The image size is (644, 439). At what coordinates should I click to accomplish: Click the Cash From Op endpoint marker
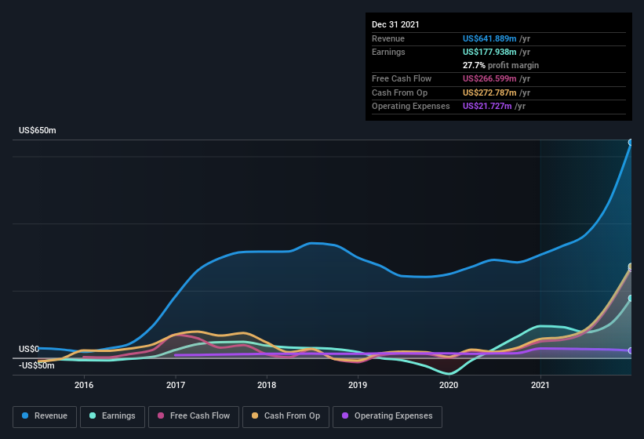pos(631,267)
